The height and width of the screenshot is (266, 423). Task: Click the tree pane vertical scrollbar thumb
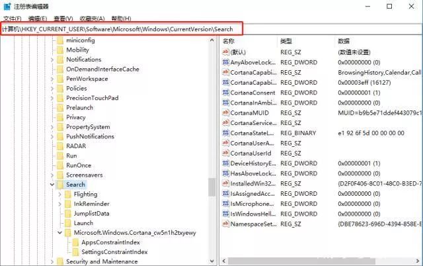[212, 187]
